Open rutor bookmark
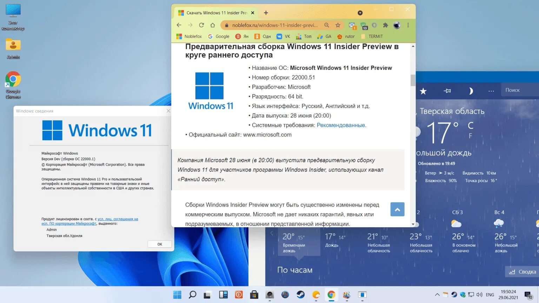This screenshot has height=303, width=539. pos(346,36)
